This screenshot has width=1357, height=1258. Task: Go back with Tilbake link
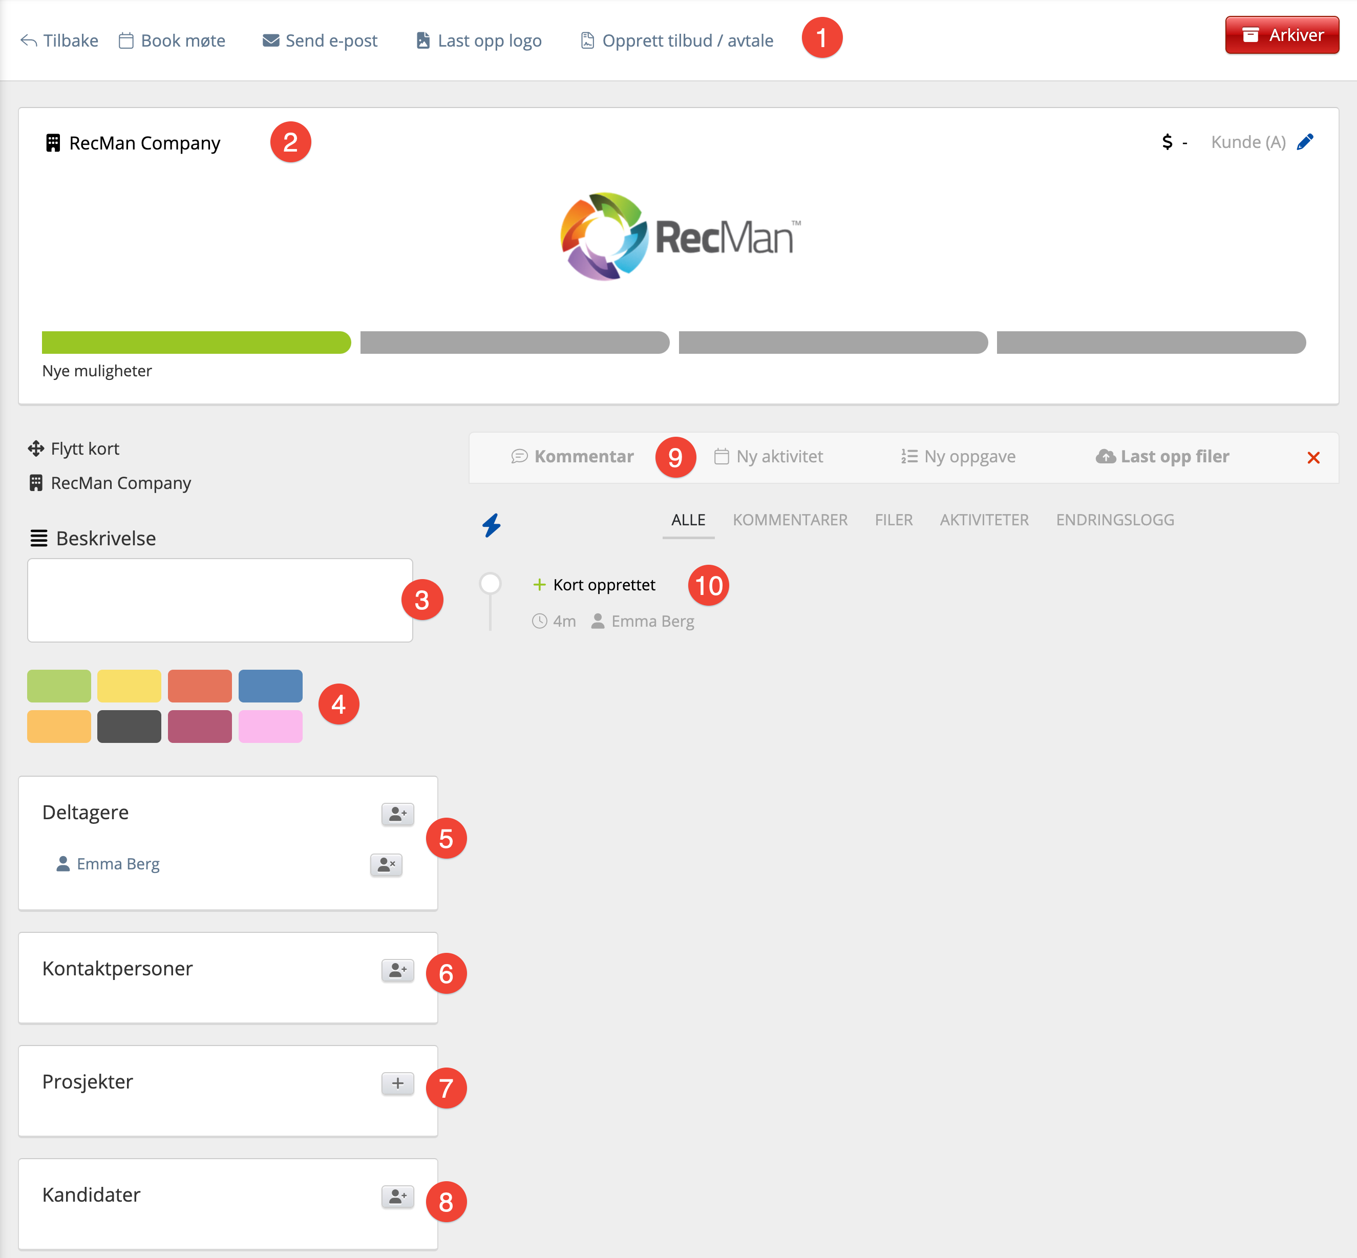(59, 41)
